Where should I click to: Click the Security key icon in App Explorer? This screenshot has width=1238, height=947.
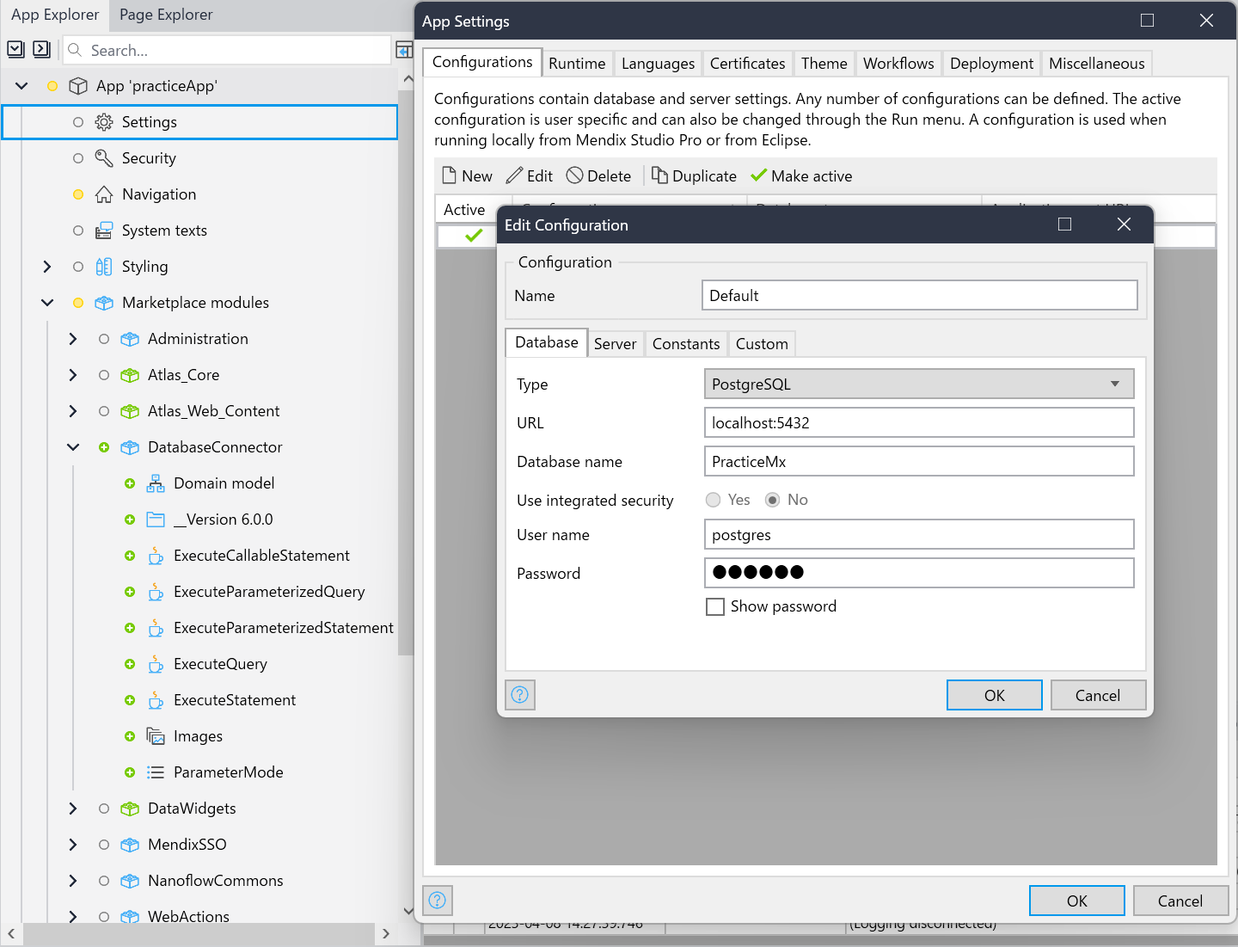(104, 158)
